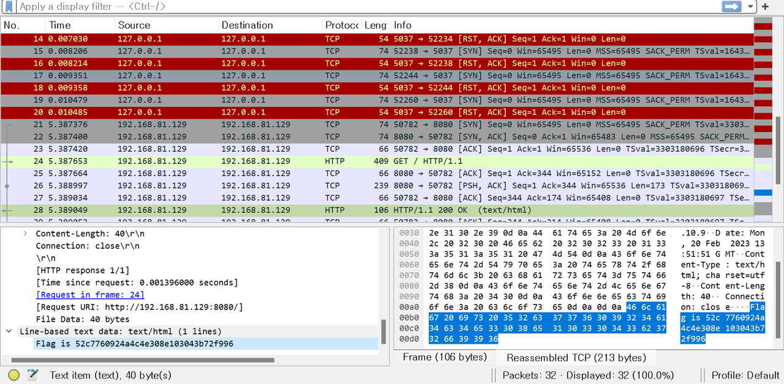
Task: Click the Profile: Default status entry
Action: pyautogui.click(x=745, y=375)
